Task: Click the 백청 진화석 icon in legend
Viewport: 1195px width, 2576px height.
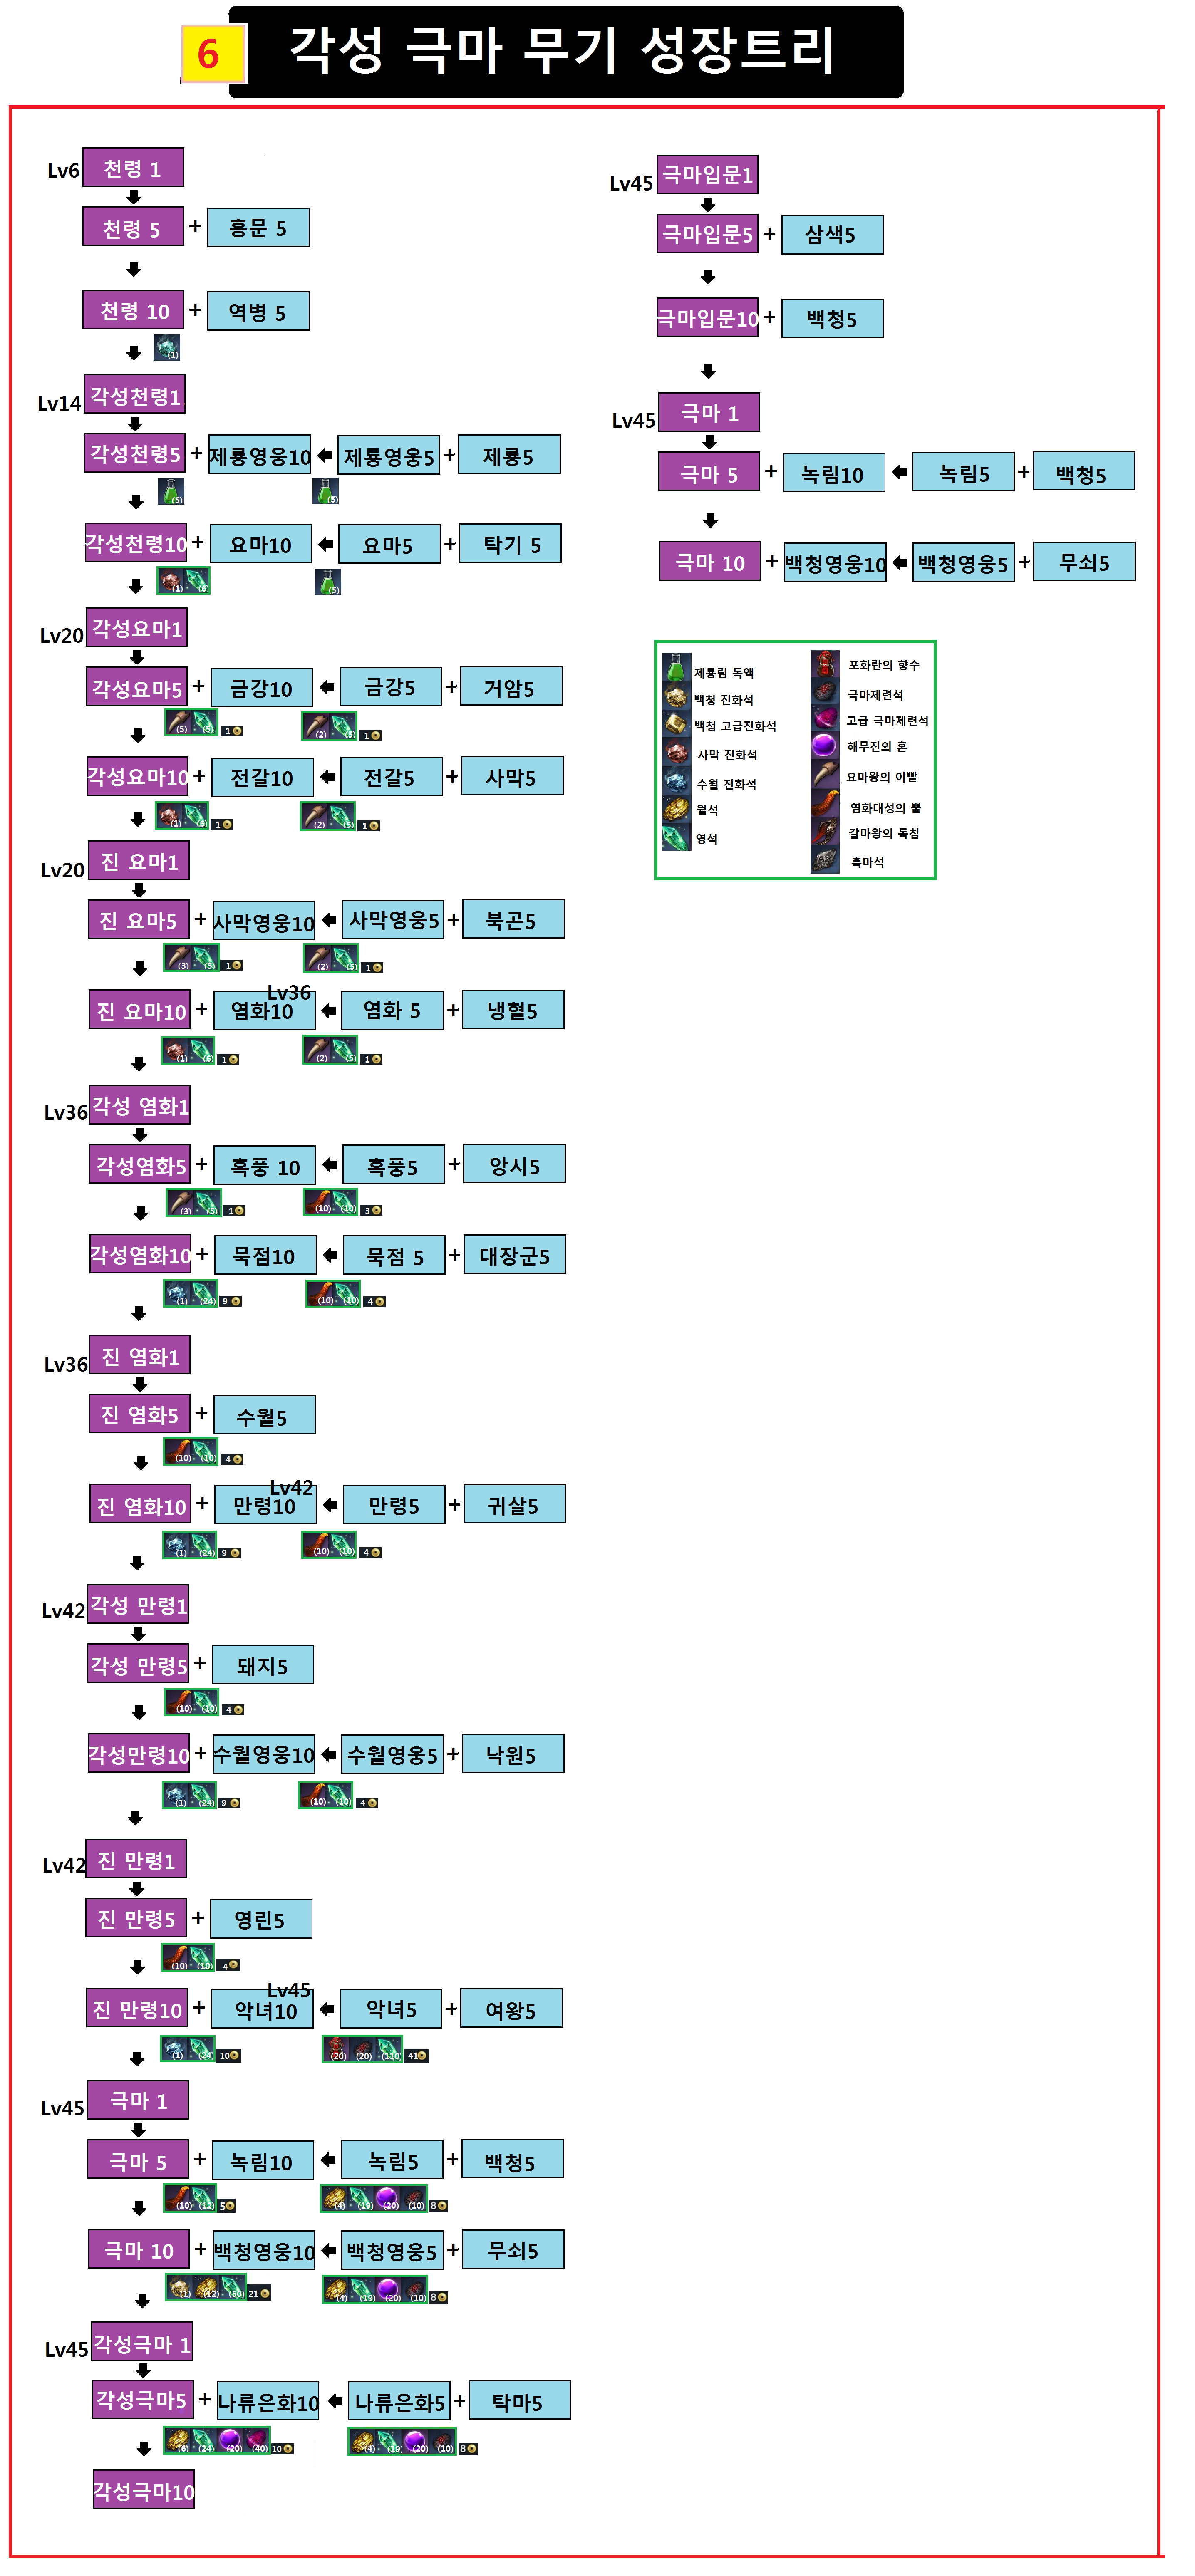Action: [x=676, y=697]
